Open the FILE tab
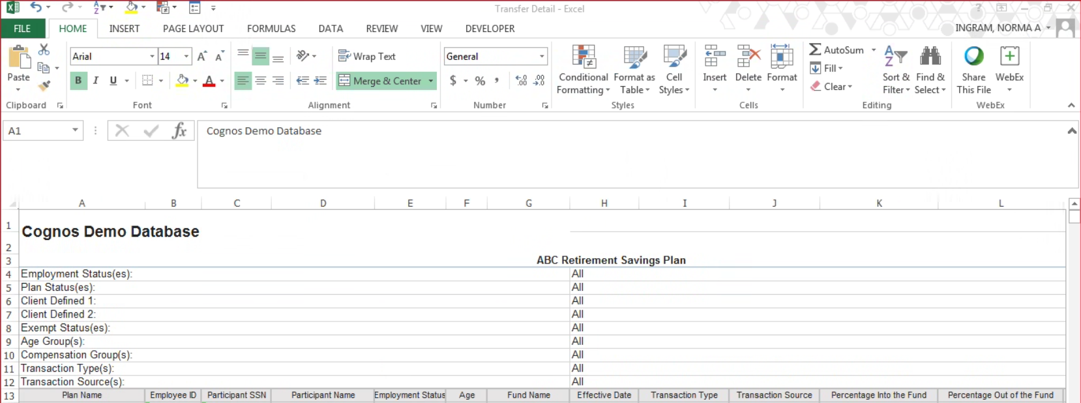Image resolution: width=1081 pixels, height=403 pixels. pyautogui.click(x=22, y=29)
